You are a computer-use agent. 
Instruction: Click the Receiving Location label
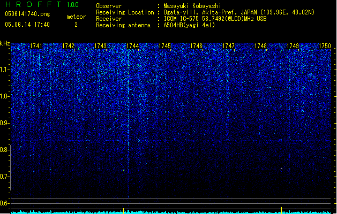(x=125, y=12)
